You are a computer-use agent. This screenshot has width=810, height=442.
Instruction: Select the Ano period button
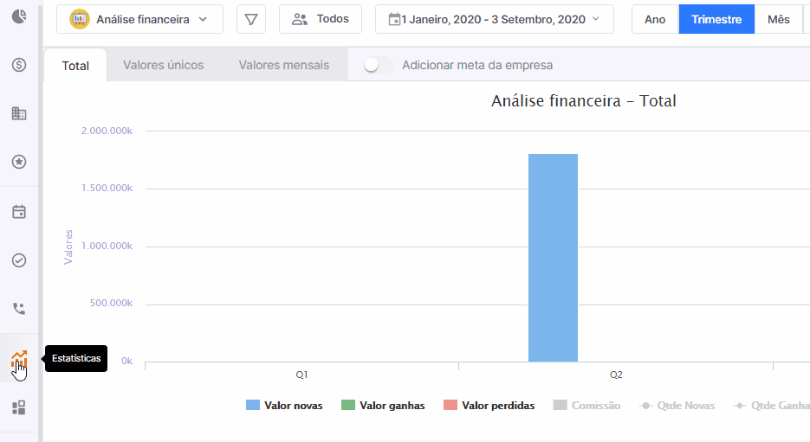(655, 19)
